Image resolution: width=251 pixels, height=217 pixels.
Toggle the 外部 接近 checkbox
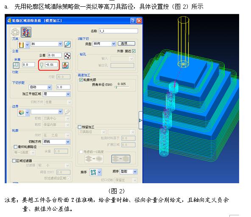[134, 51]
